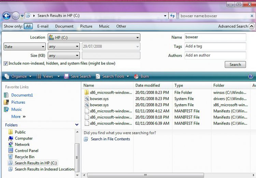Click Search in File Contents link
The height and width of the screenshot is (178, 256).
tap(110, 139)
